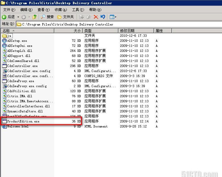Select ProductEdition.exe application icon
Screen dimensions: 222x177
click(x=4, y=121)
